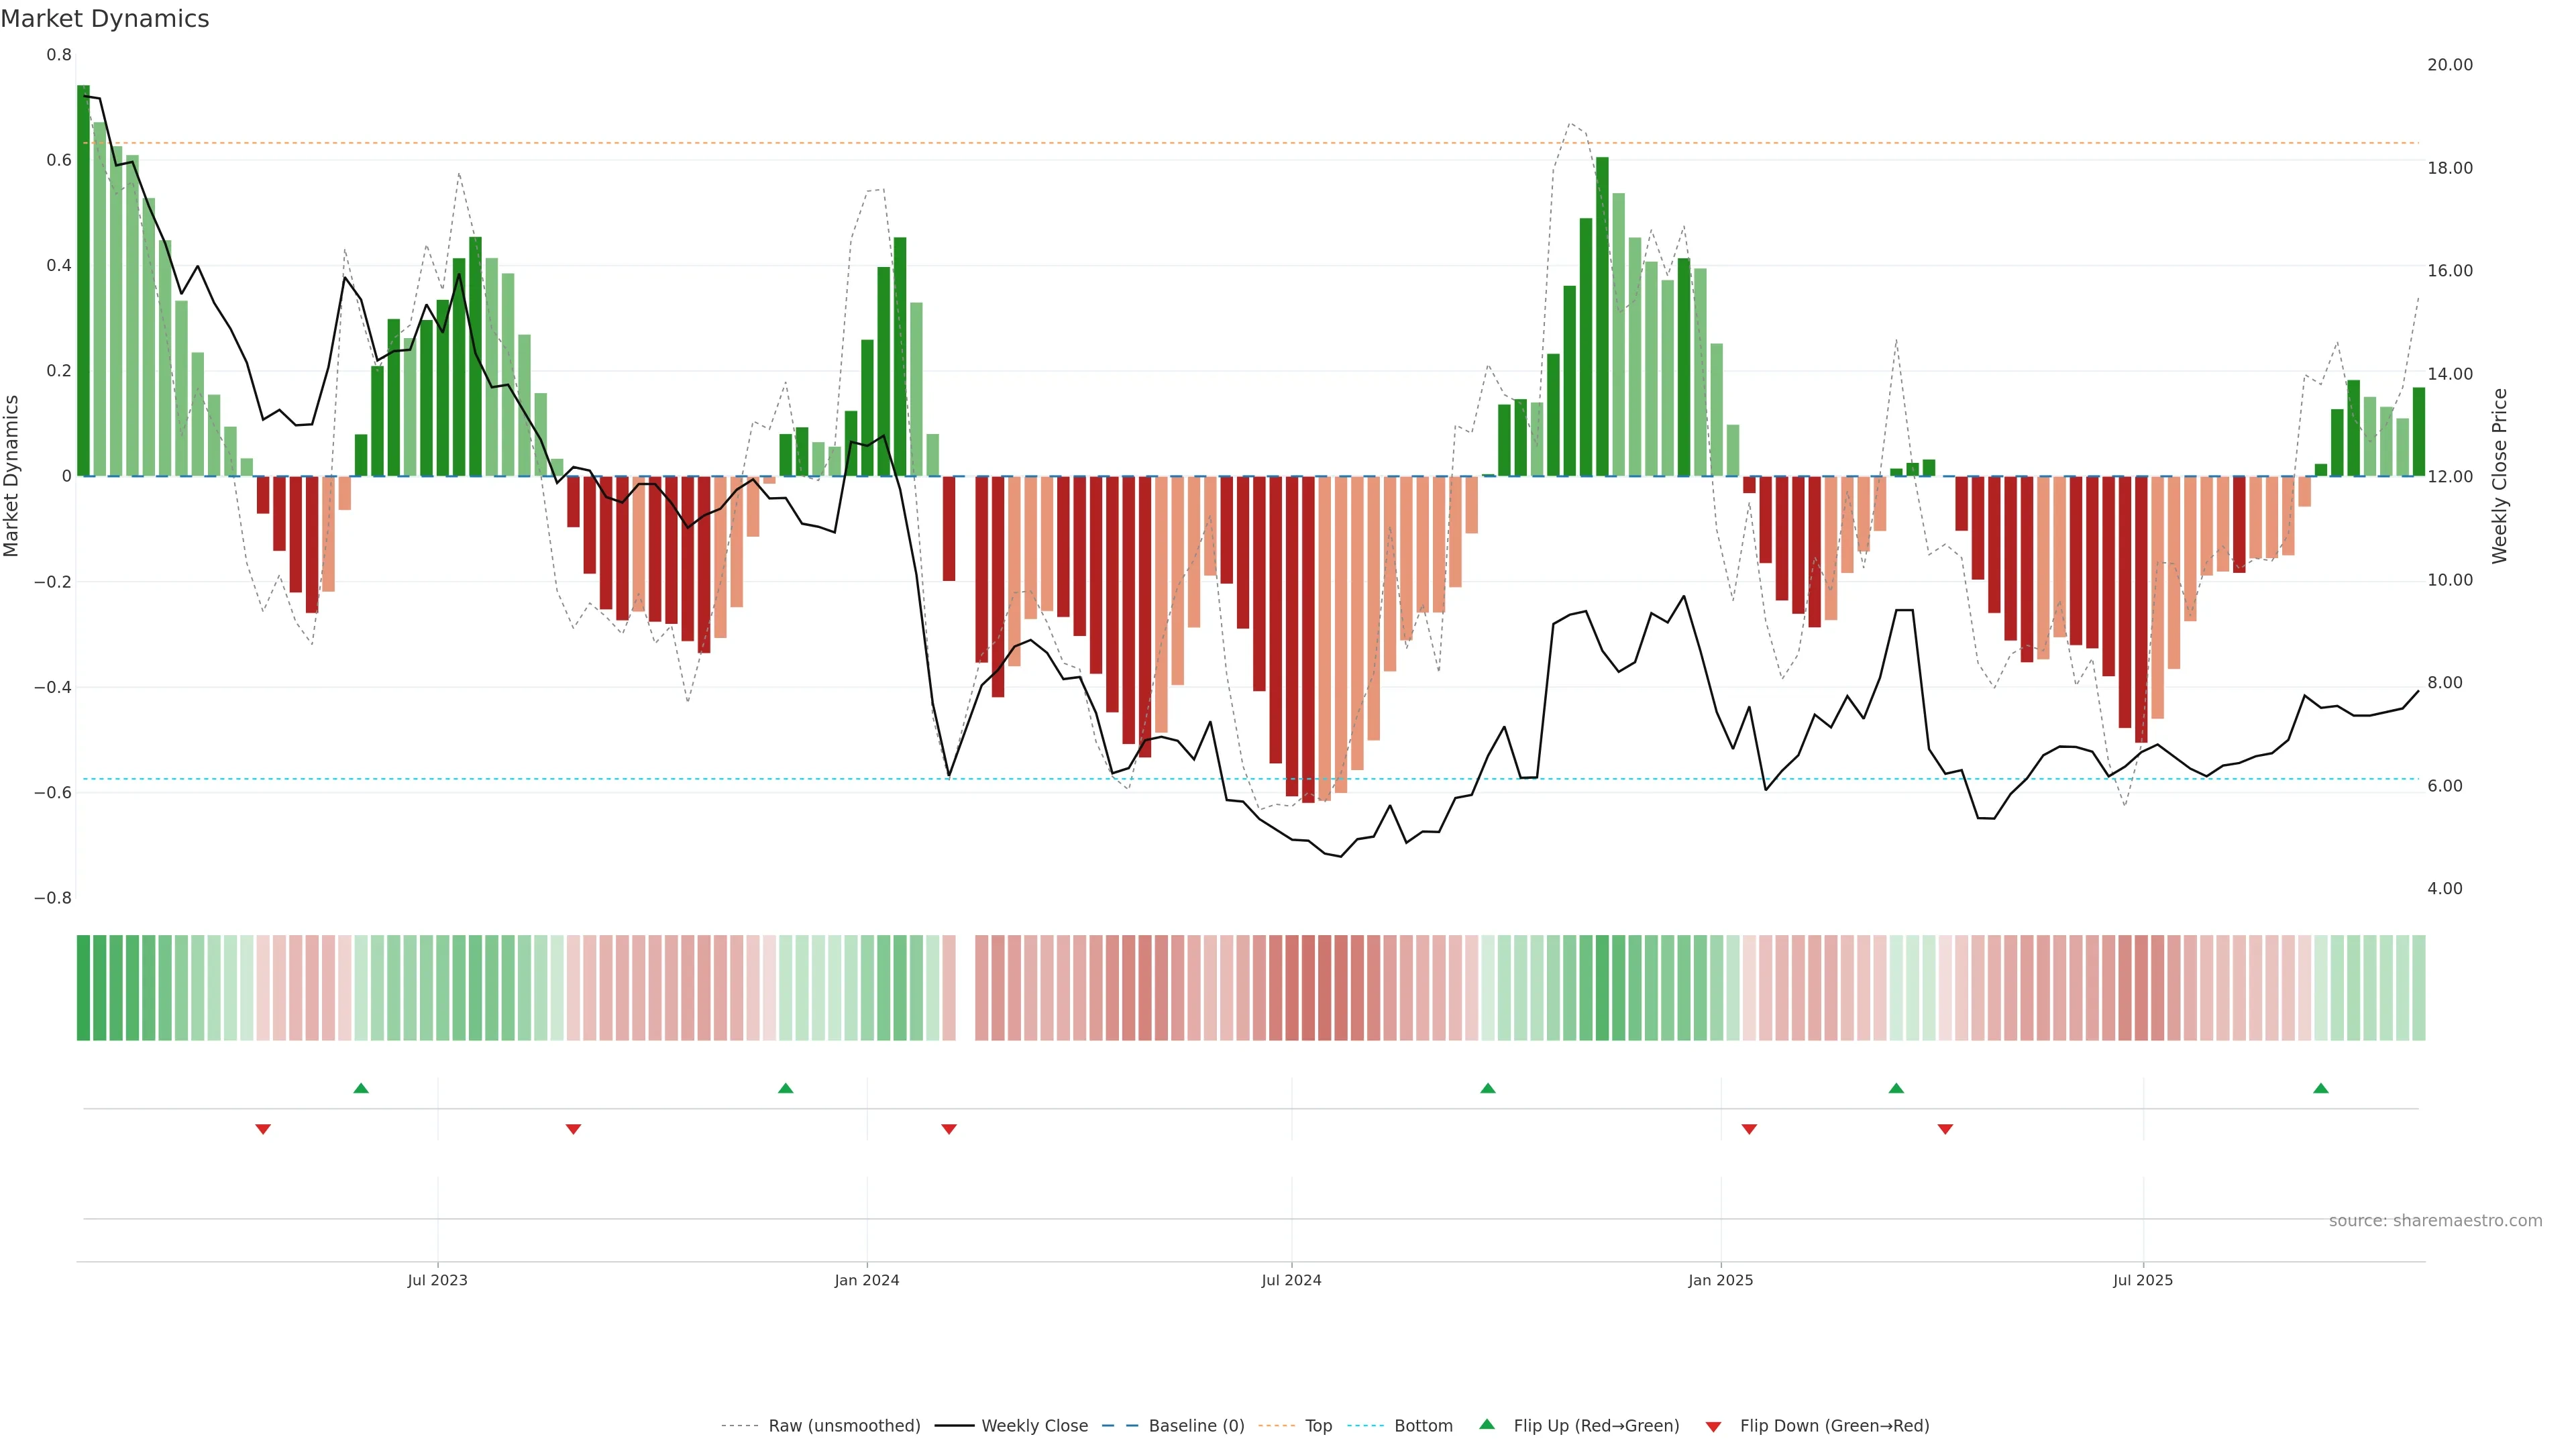Click the flip-up marker after Jul 2025
Screen dimensions: 2576x1449
pyautogui.click(x=2321, y=1088)
